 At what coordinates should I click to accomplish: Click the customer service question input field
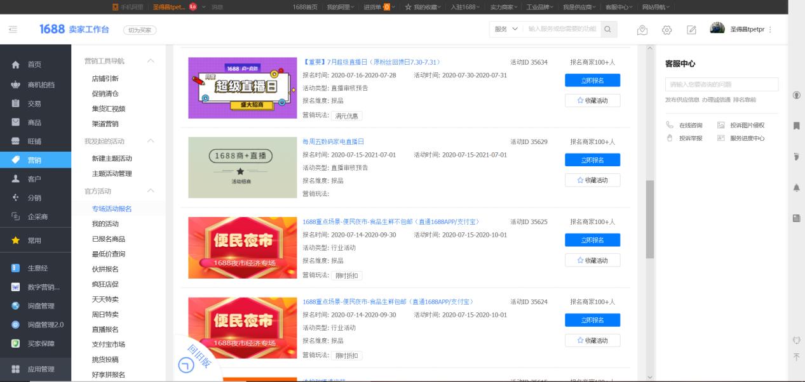pos(720,84)
